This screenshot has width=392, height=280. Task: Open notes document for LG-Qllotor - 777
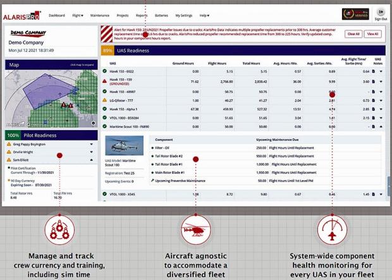pos(374,99)
